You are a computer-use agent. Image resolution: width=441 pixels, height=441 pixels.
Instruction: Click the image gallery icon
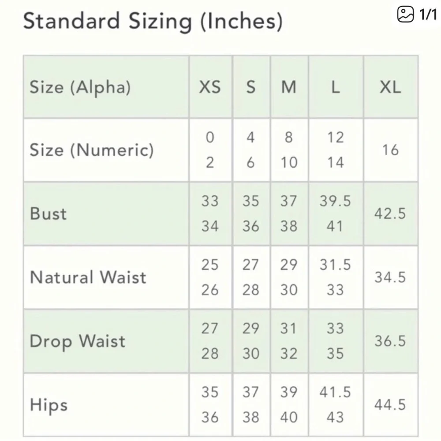click(405, 14)
